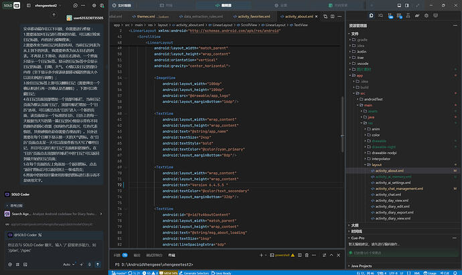This screenshot has width=462, height=275.
Task: Click the @ mention icon below chat input
Action: (x=10, y=264)
